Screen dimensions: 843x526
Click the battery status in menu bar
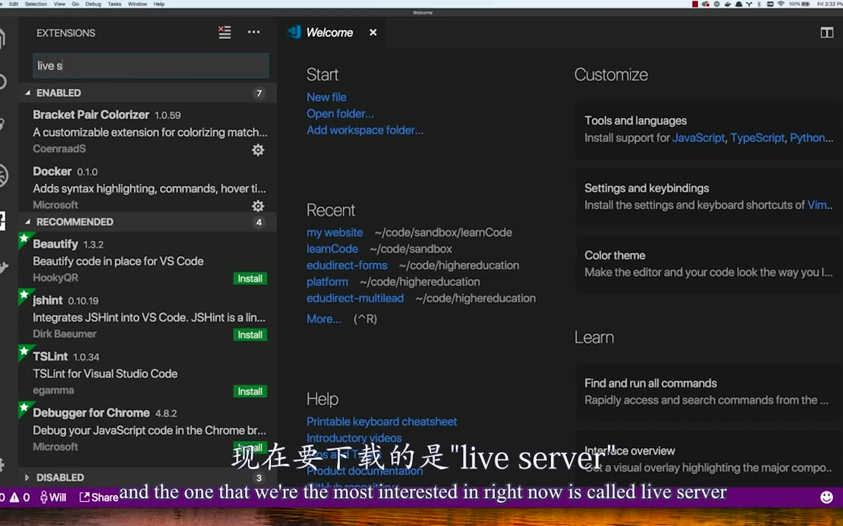799,4
